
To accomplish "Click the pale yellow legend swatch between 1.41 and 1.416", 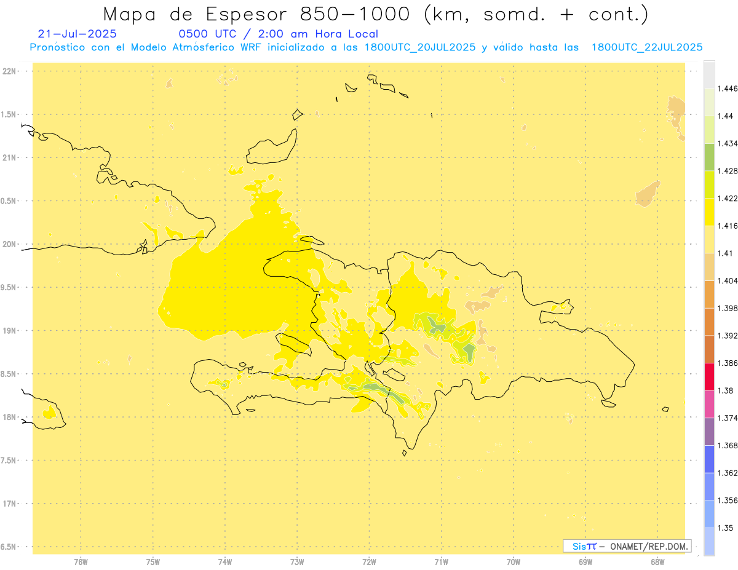I will click(x=709, y=239).
